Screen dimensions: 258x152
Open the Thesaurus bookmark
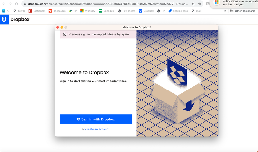[x=57, y=11]
